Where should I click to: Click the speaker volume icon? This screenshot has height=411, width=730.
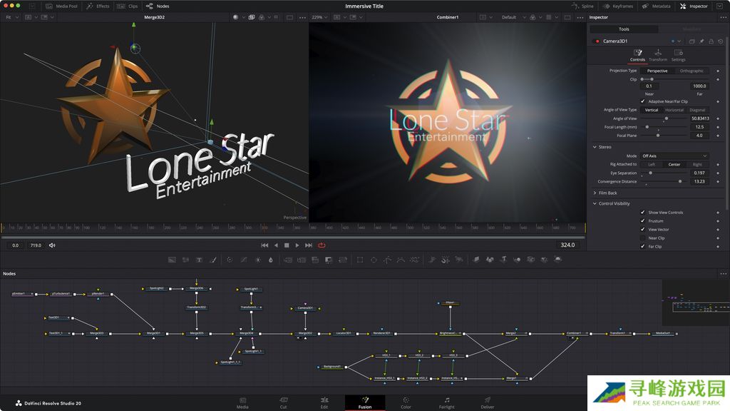52,245
